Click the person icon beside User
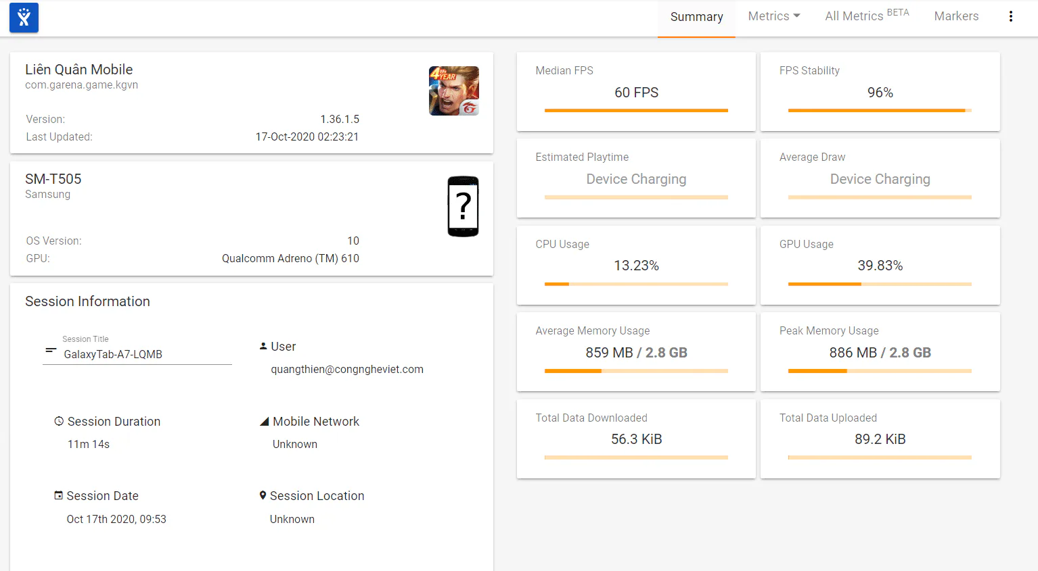Viewport: 1038px width, 571px height. [x=263, y=346]
